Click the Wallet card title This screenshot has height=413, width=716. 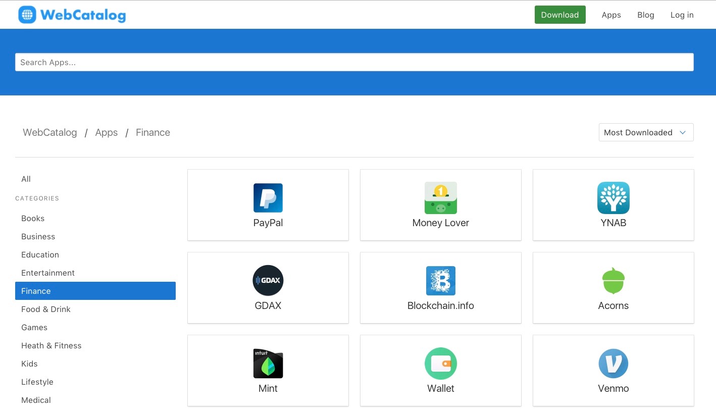tap(441, 388)
